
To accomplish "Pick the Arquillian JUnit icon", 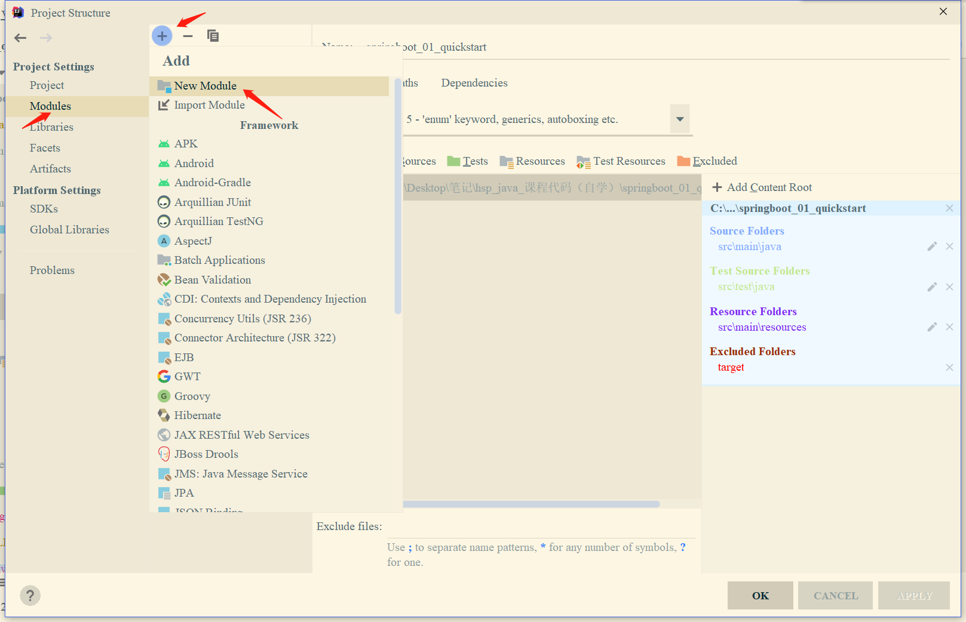I will pyautogui.click(x=164, y=202).
